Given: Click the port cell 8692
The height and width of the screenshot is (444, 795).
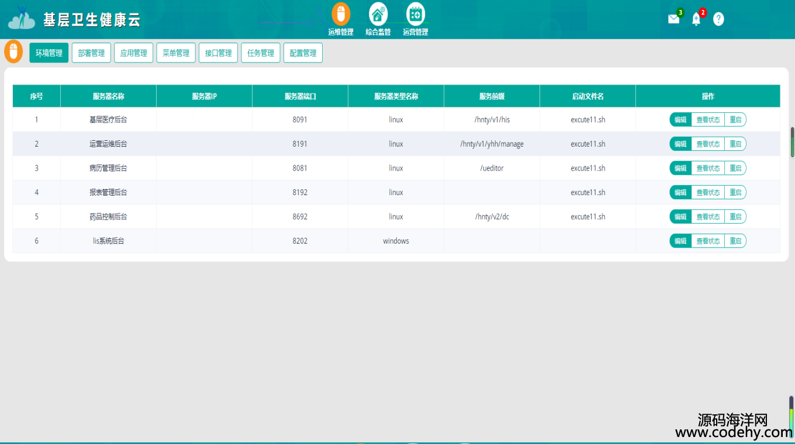Looking at the screenshot, I should point(300,217).
